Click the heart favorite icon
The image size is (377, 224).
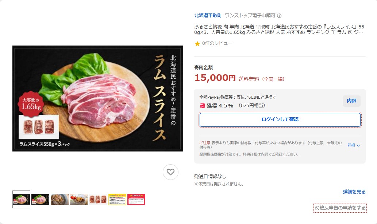170,172
